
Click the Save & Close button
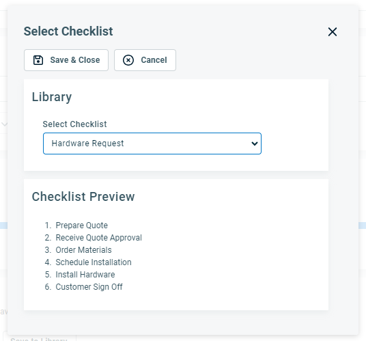pyautogui.click(x=66, y=60)
